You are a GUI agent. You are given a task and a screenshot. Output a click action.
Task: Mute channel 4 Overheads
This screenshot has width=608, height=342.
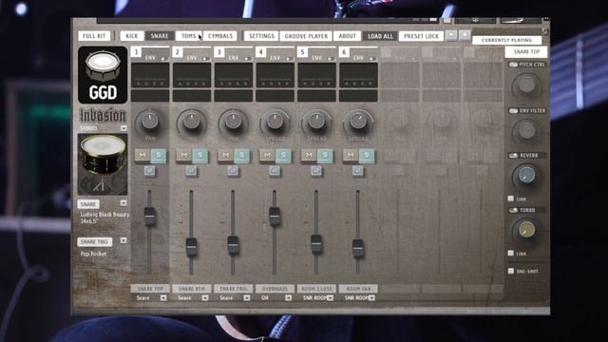pos(267,156)
